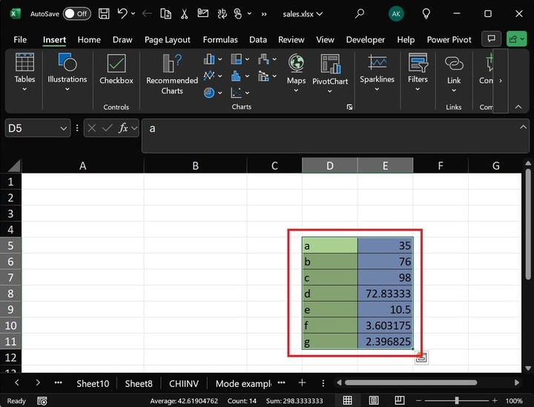
Task: Click the Quick Analysis icon below the selection
Action: tap(421, 358)
